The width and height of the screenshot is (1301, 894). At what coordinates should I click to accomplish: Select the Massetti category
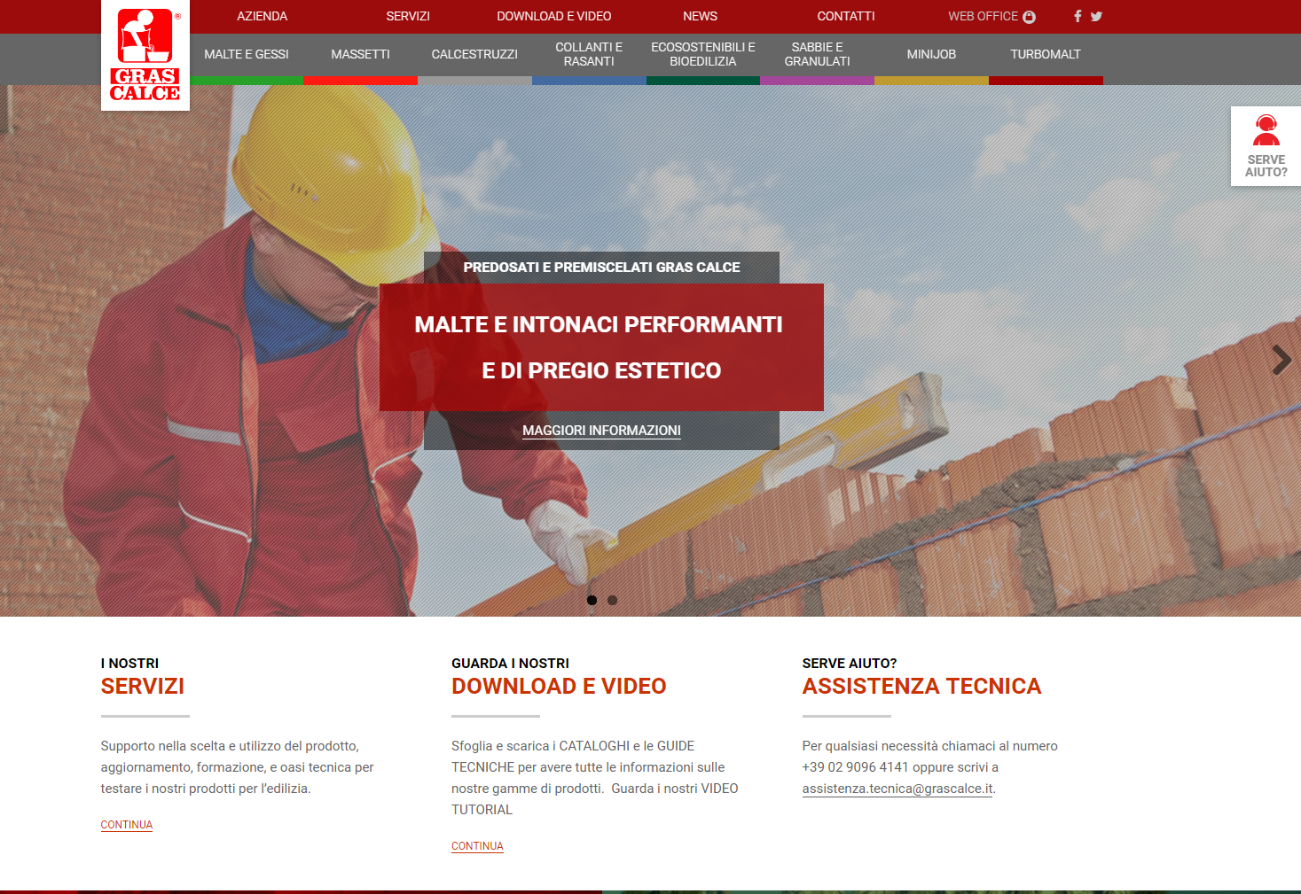(x=360, y=54)
